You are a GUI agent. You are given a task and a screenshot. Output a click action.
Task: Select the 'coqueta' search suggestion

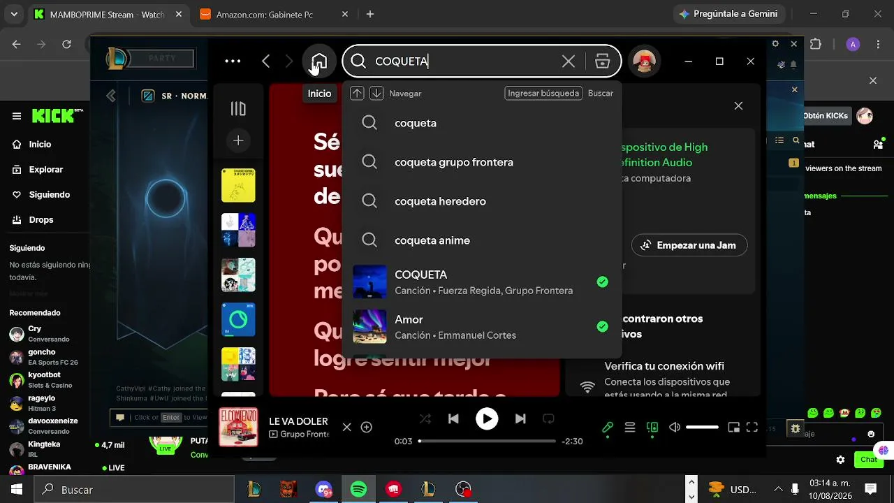point(482,123)
